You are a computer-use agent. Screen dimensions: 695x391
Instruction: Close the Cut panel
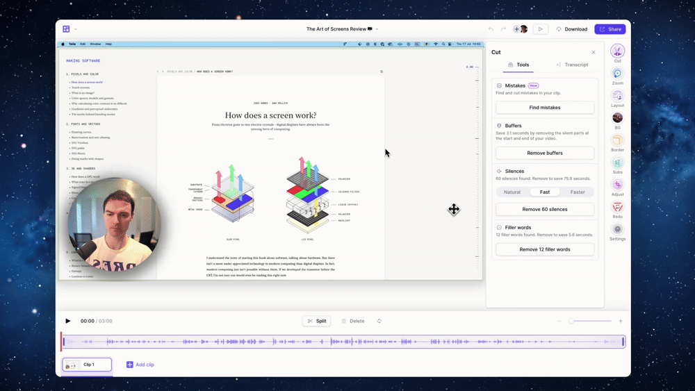(594, 52)
